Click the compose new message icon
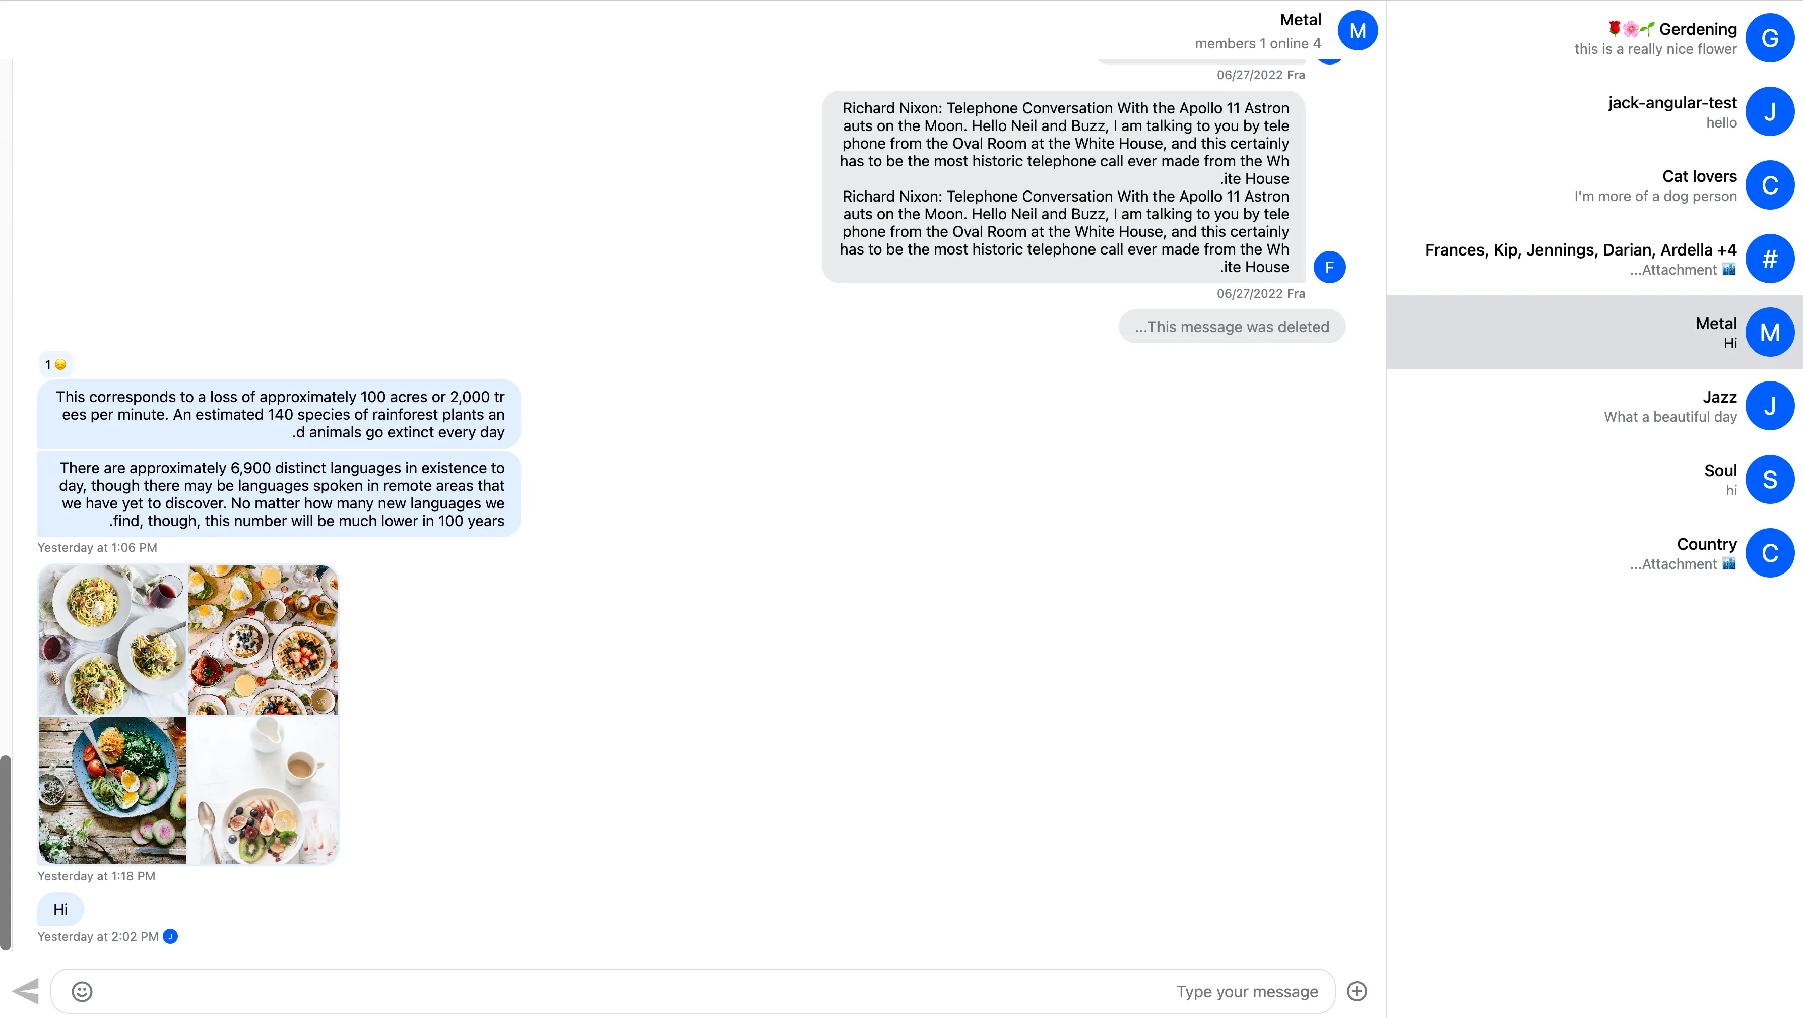1803x1018 pixels. (1359, 991)
